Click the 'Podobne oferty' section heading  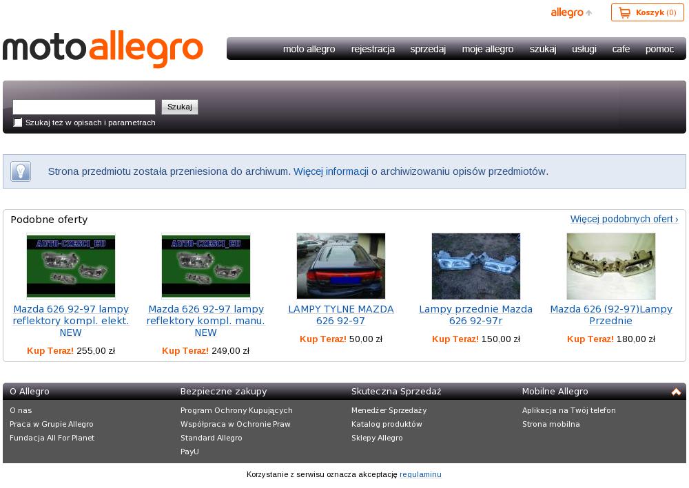pyautogui.click(x=49, y=220)
